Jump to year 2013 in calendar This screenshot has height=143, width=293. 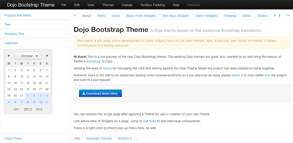(x=39, y=109)
